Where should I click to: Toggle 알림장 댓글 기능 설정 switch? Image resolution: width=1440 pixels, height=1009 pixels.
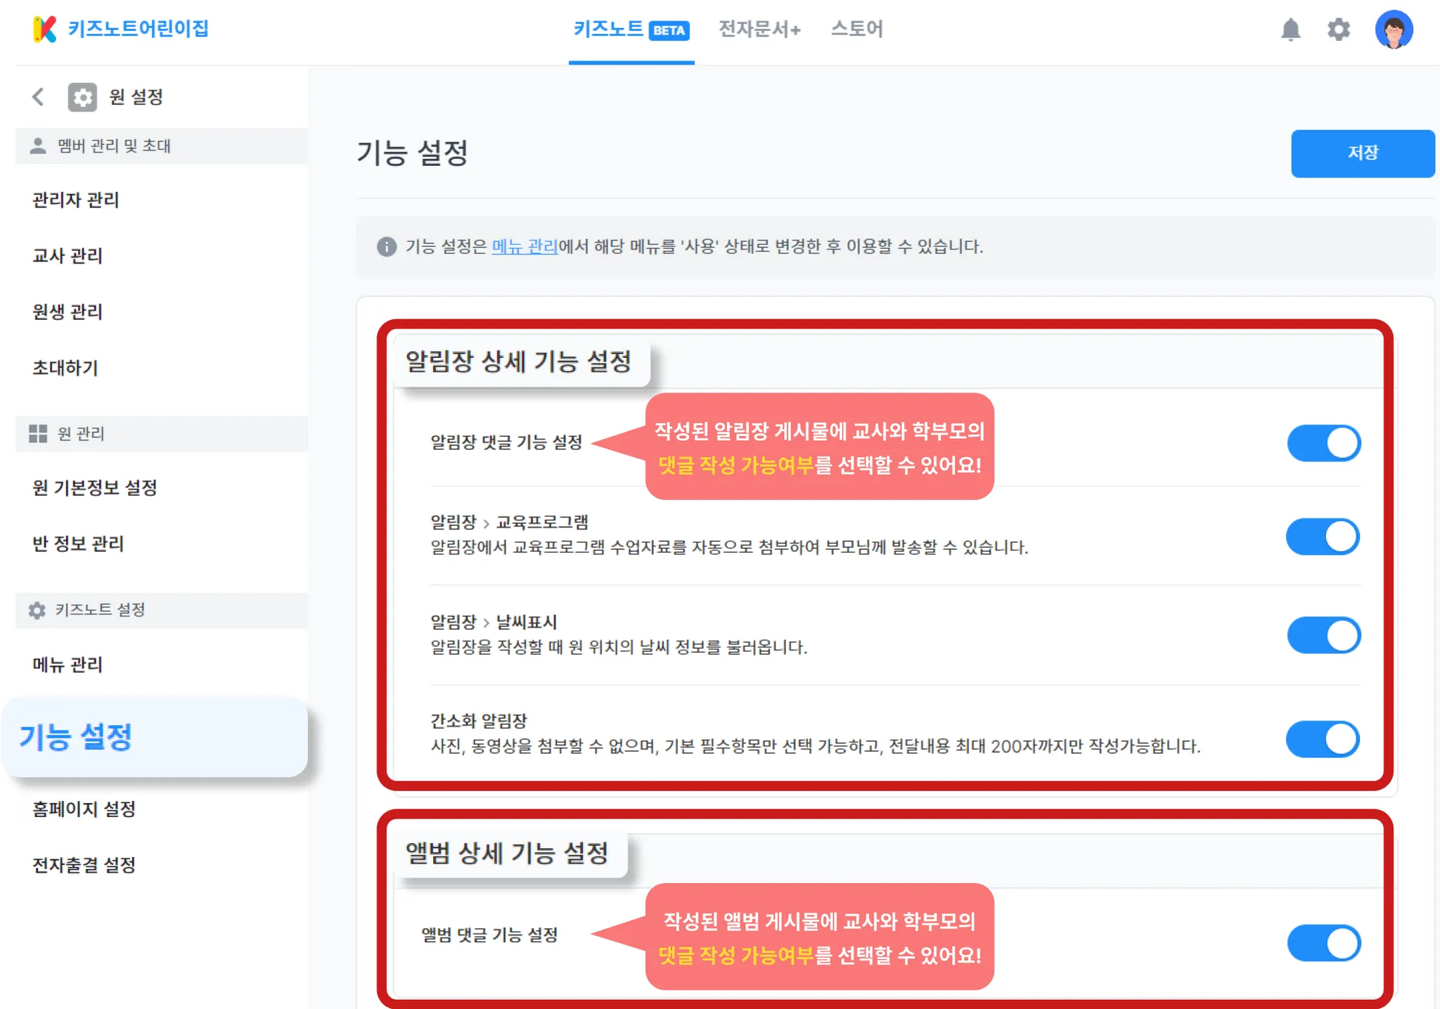point(1324,444)
